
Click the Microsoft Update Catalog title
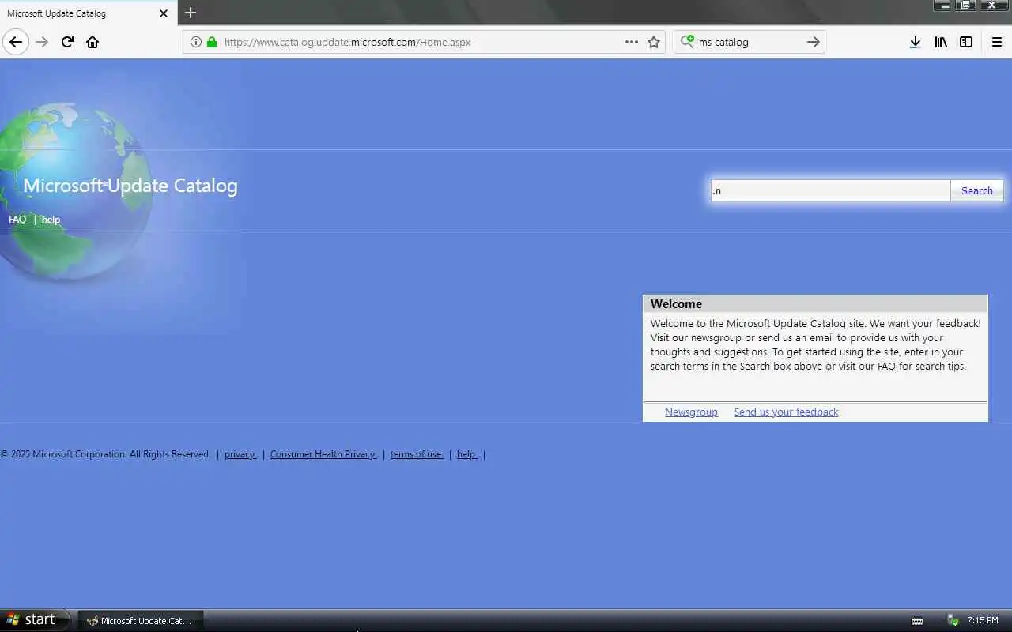pyautogui.click(x=130, y=186)
